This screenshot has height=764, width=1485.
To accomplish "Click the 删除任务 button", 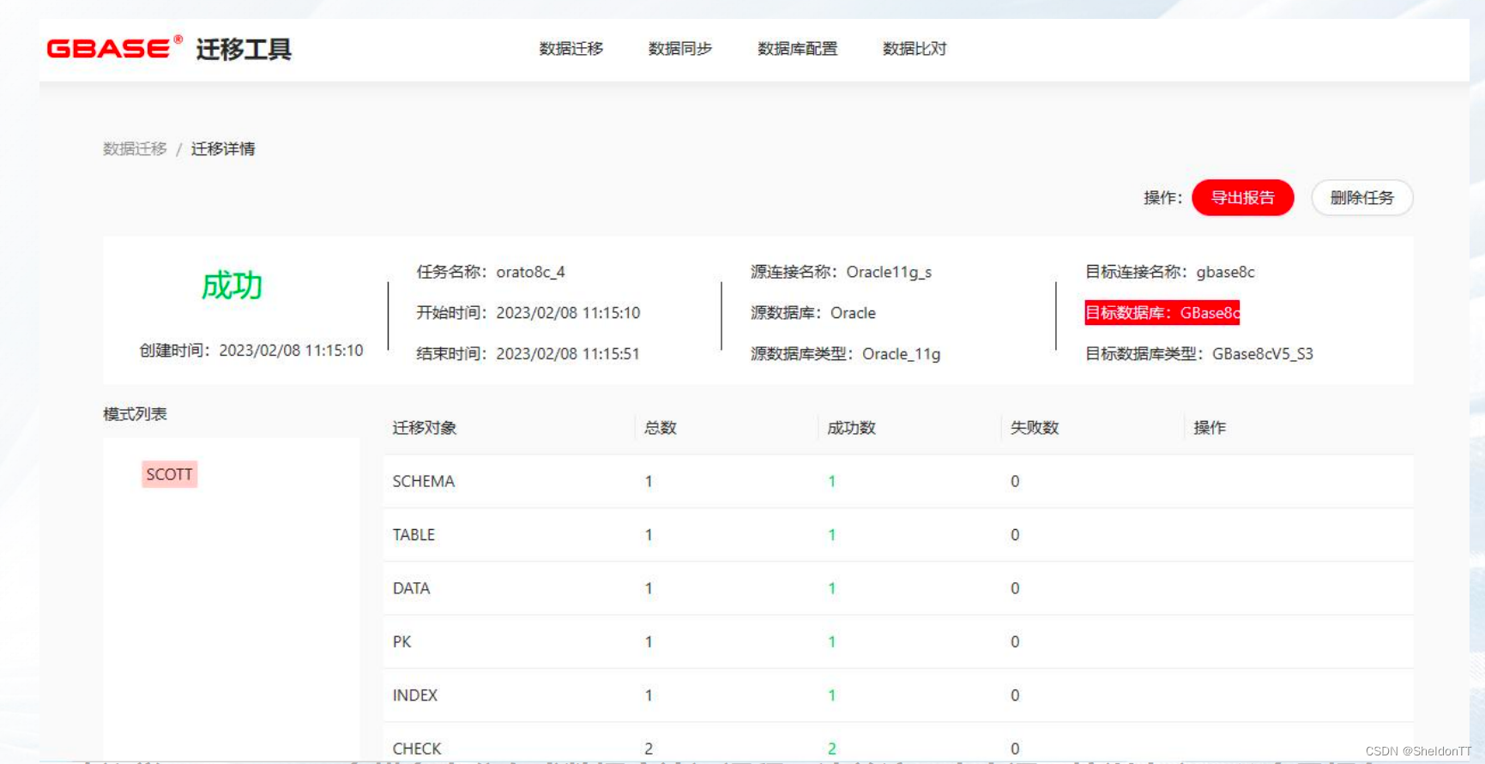I will click(x=1361, y=198).
